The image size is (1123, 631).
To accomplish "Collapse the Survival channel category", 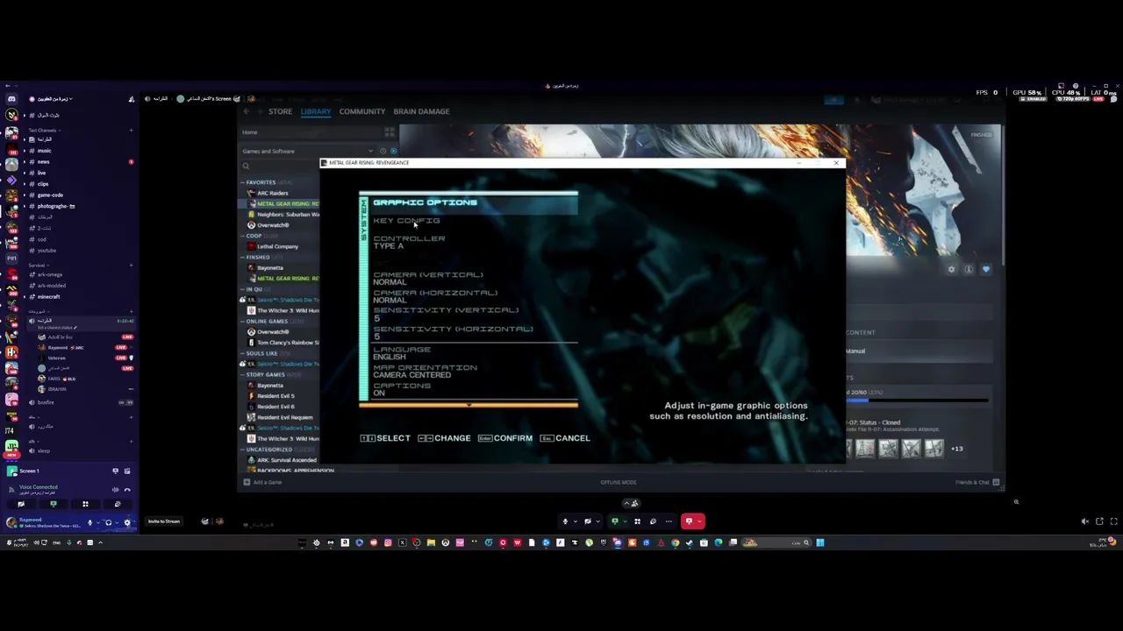I will tap(39, 266).
